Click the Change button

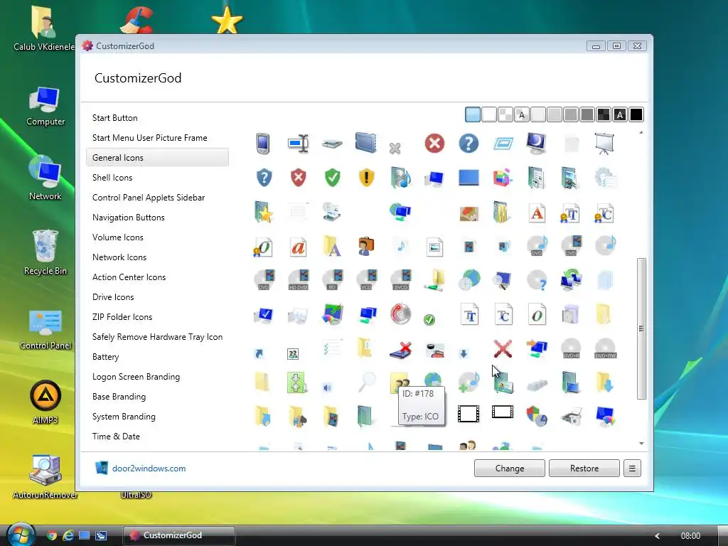click(x=509, y=469)
